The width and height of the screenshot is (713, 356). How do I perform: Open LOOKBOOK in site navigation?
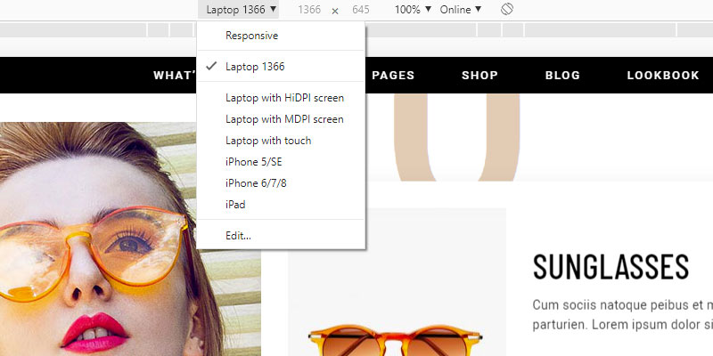click(x=663, y=76)
